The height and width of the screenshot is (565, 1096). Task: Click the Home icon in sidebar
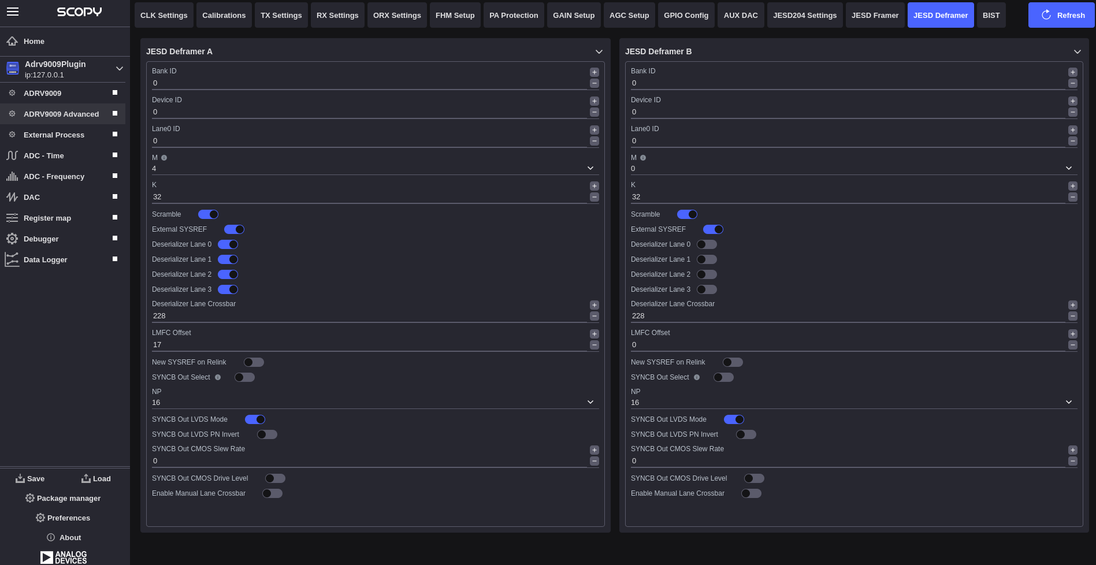pyautogui.click(x=12, y=42)
